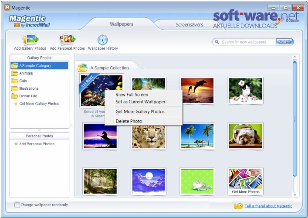Click the magnifier icon in search box
Screen dimensions: 308x218
(x=217, y=42)
